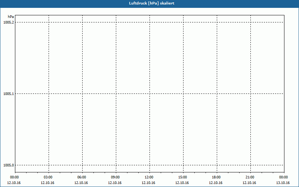This screenshot has width=299, height=187.
Task: Click the 15:00 time axis label
Action: [183, 177]
